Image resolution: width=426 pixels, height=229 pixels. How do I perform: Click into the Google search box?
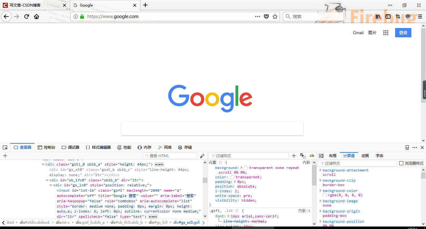pos(212,129)
